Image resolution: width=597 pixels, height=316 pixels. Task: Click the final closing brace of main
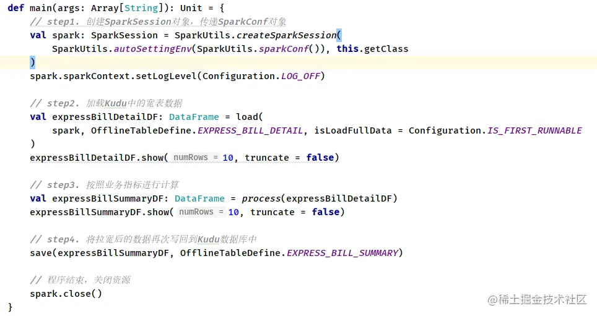click(11, 307)
